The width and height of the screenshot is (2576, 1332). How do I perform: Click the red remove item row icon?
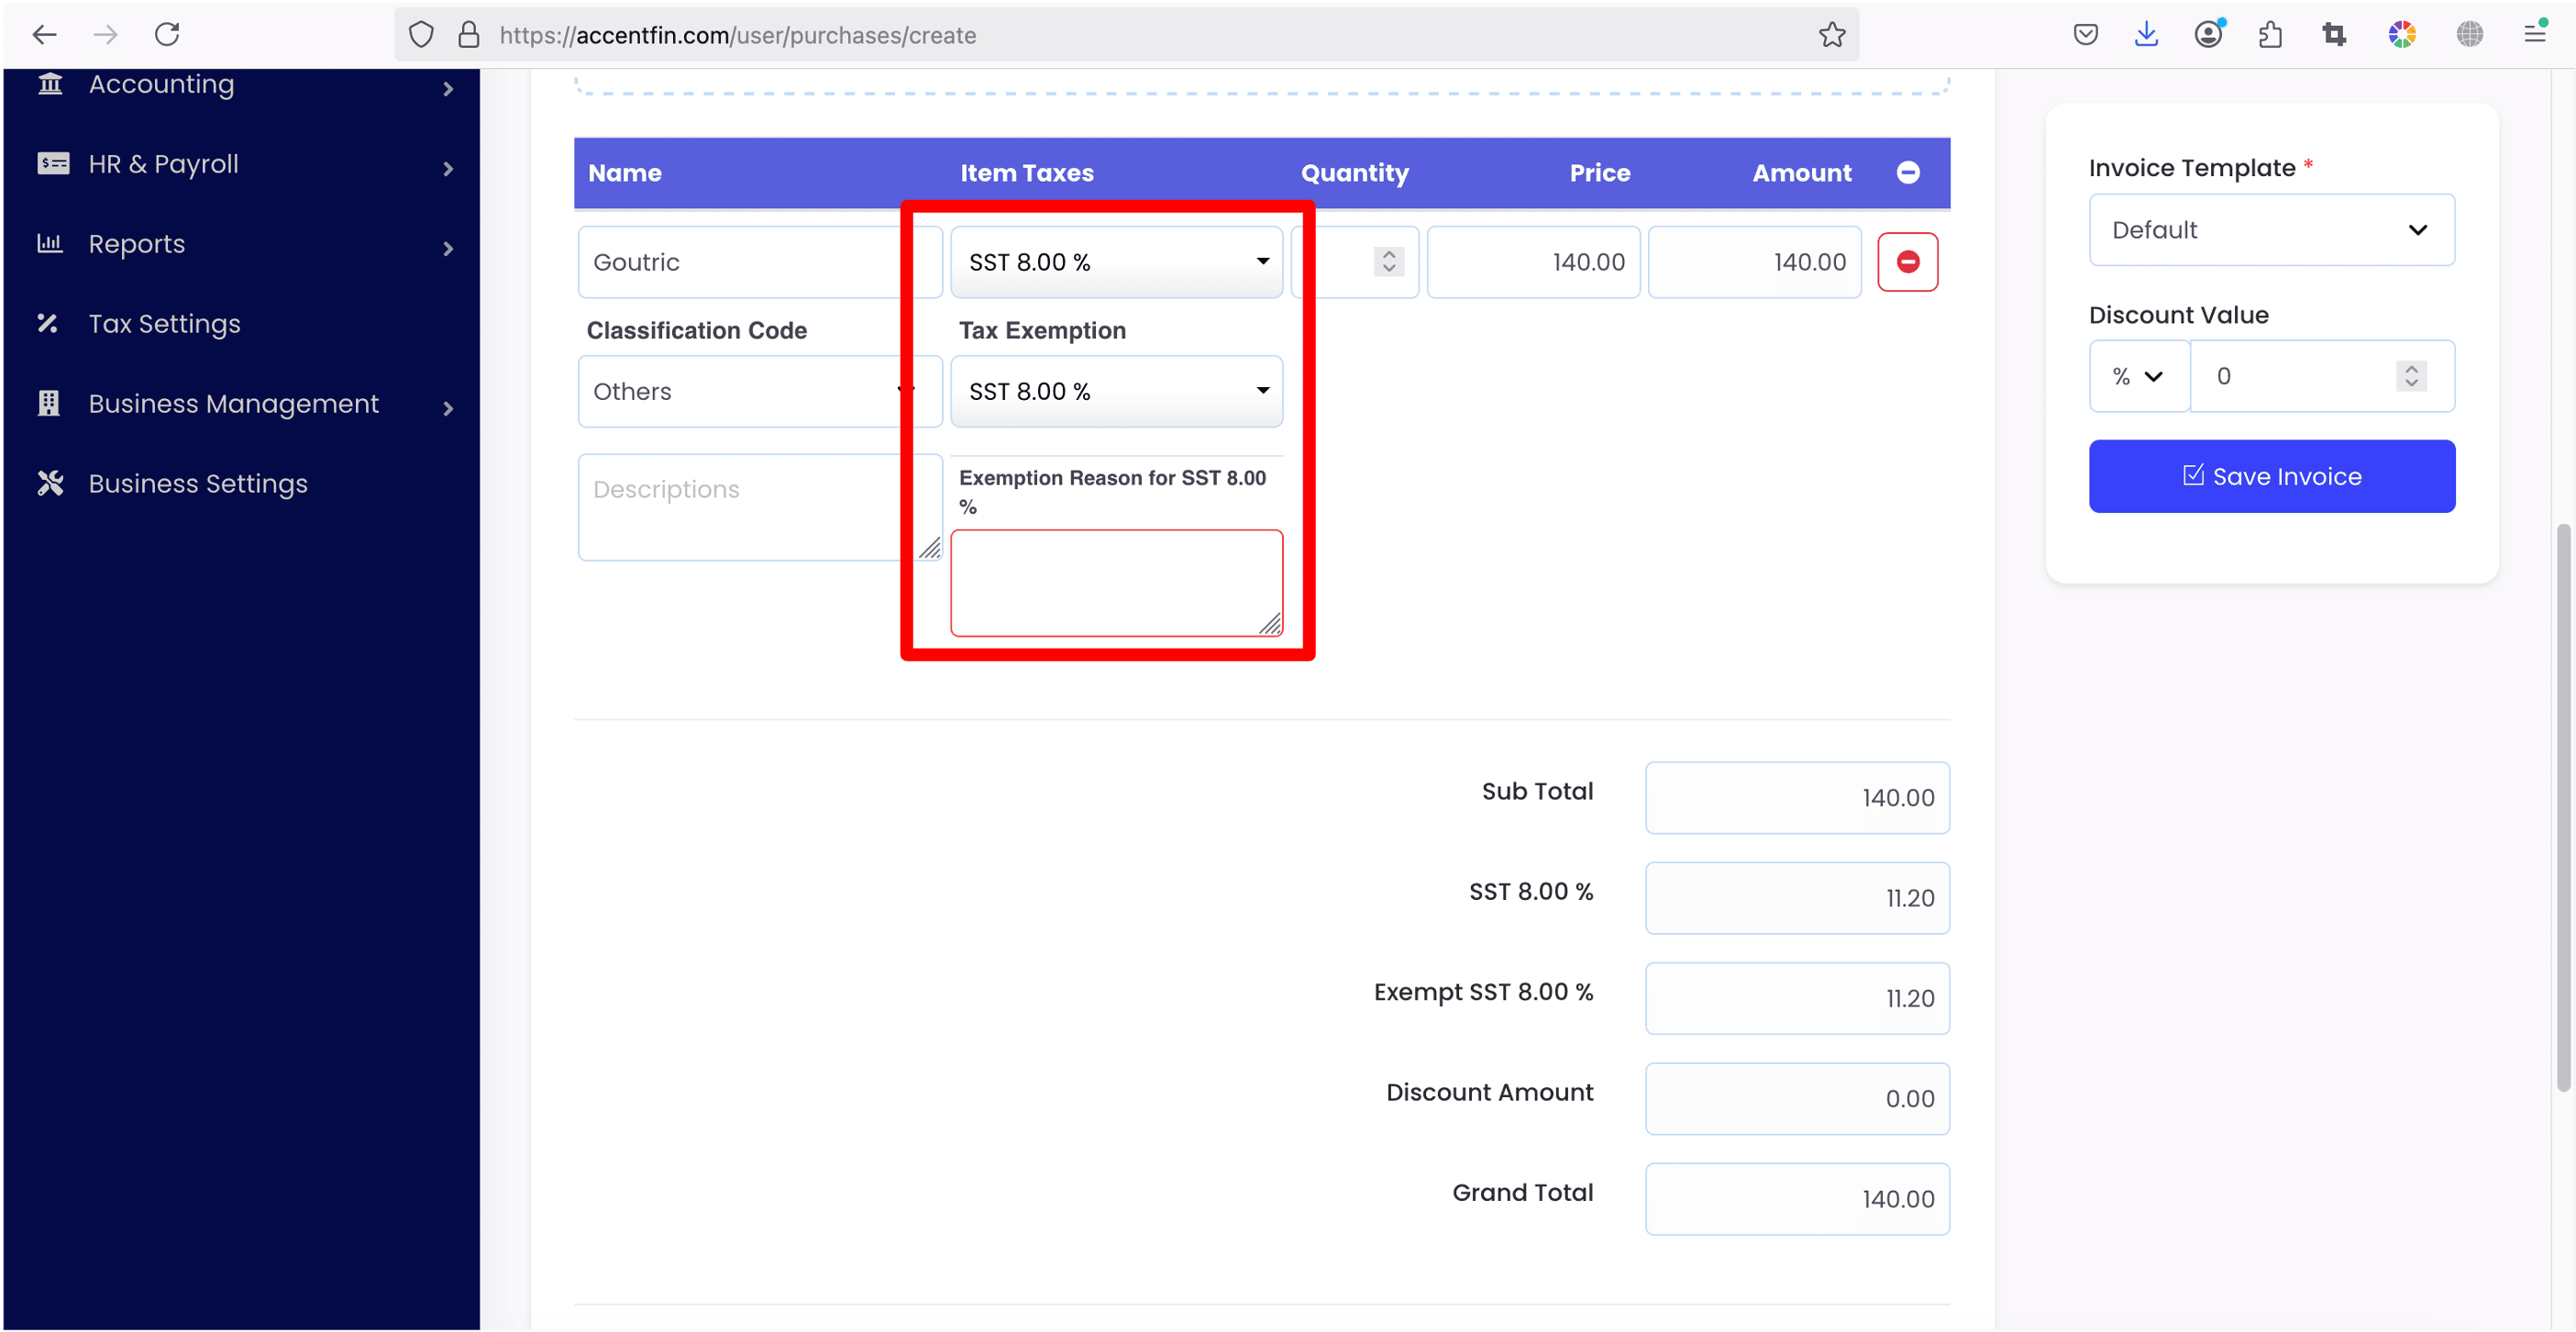point(1907,262)
